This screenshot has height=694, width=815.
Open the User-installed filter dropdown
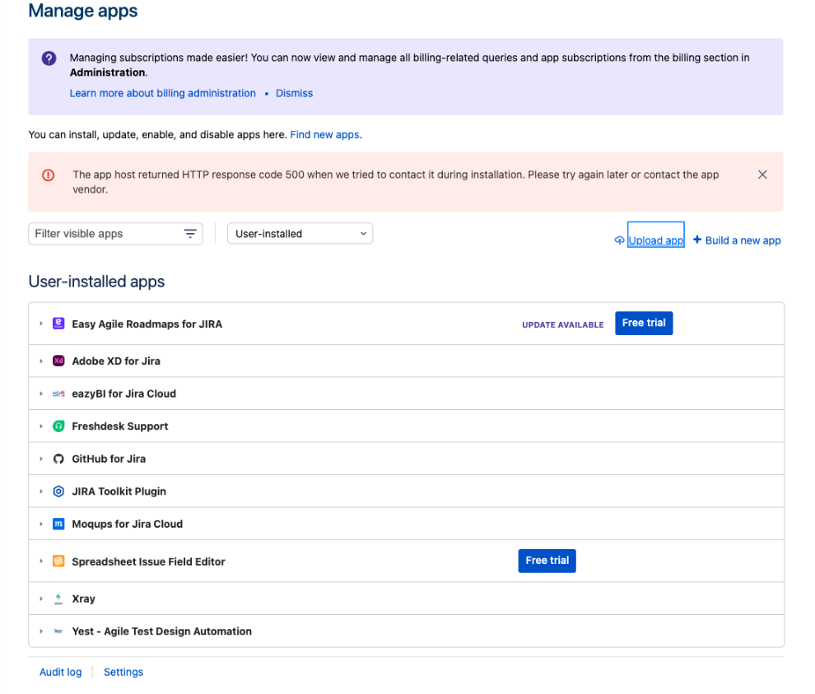click(300, 234)
